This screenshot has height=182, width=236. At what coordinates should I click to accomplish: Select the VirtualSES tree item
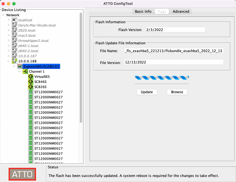click(x=42, y=77)
